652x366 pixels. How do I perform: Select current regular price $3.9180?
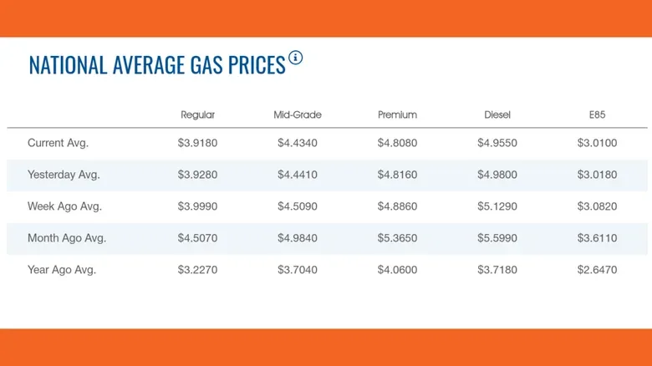(x=197, y=143)
